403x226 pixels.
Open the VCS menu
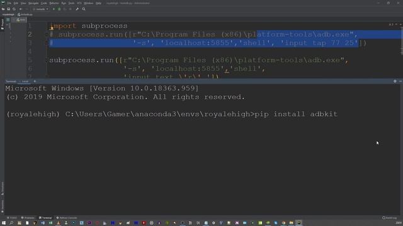tap(79, 3)
